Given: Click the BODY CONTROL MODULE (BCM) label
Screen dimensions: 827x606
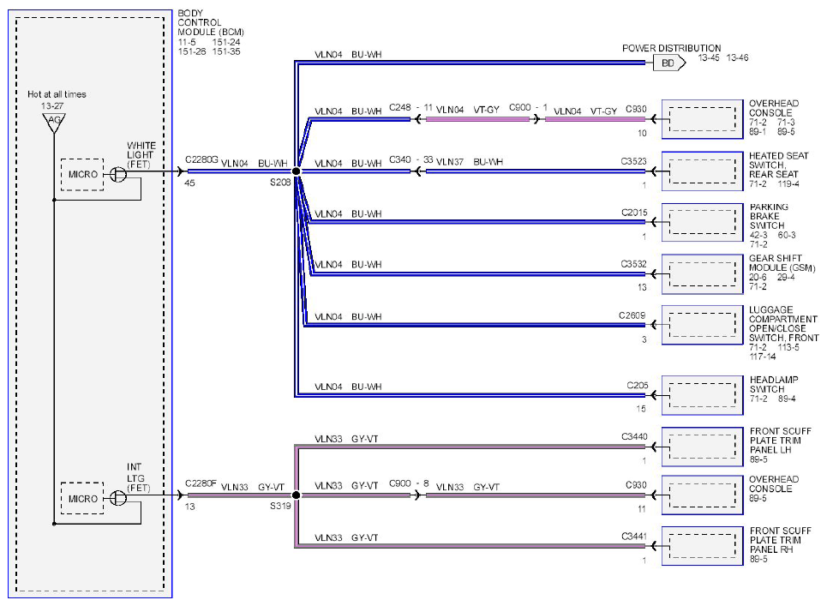Looking at the screenshot, I should coord(211,22).
